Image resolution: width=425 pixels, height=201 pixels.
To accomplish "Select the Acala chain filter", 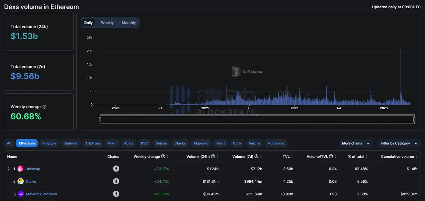I will [128, 143].
